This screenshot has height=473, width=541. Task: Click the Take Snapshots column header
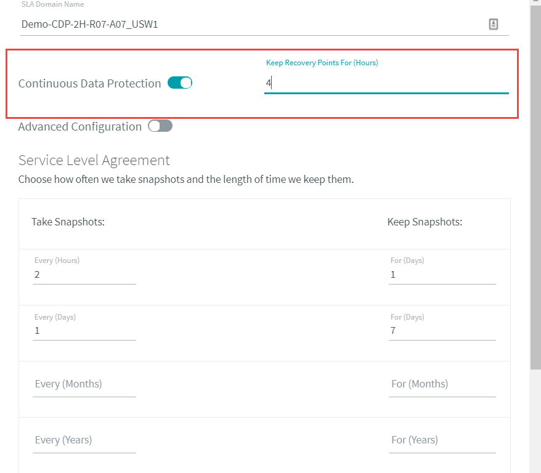(68, 222)
